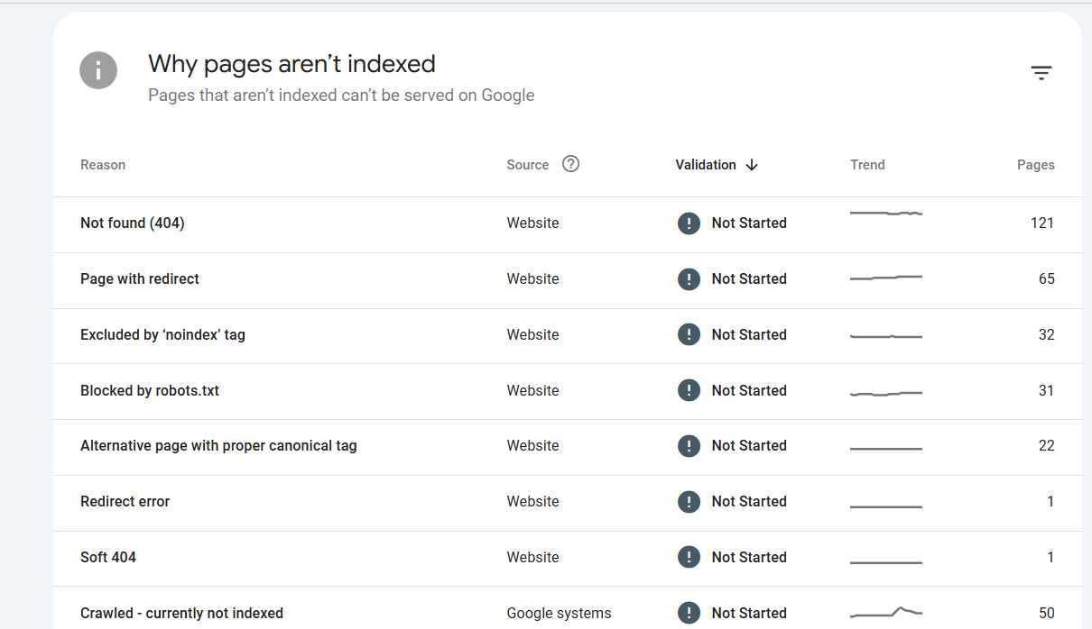
Task: Click status icon in Crawled - currently not indexed row
Action: [x=689, y=613]
